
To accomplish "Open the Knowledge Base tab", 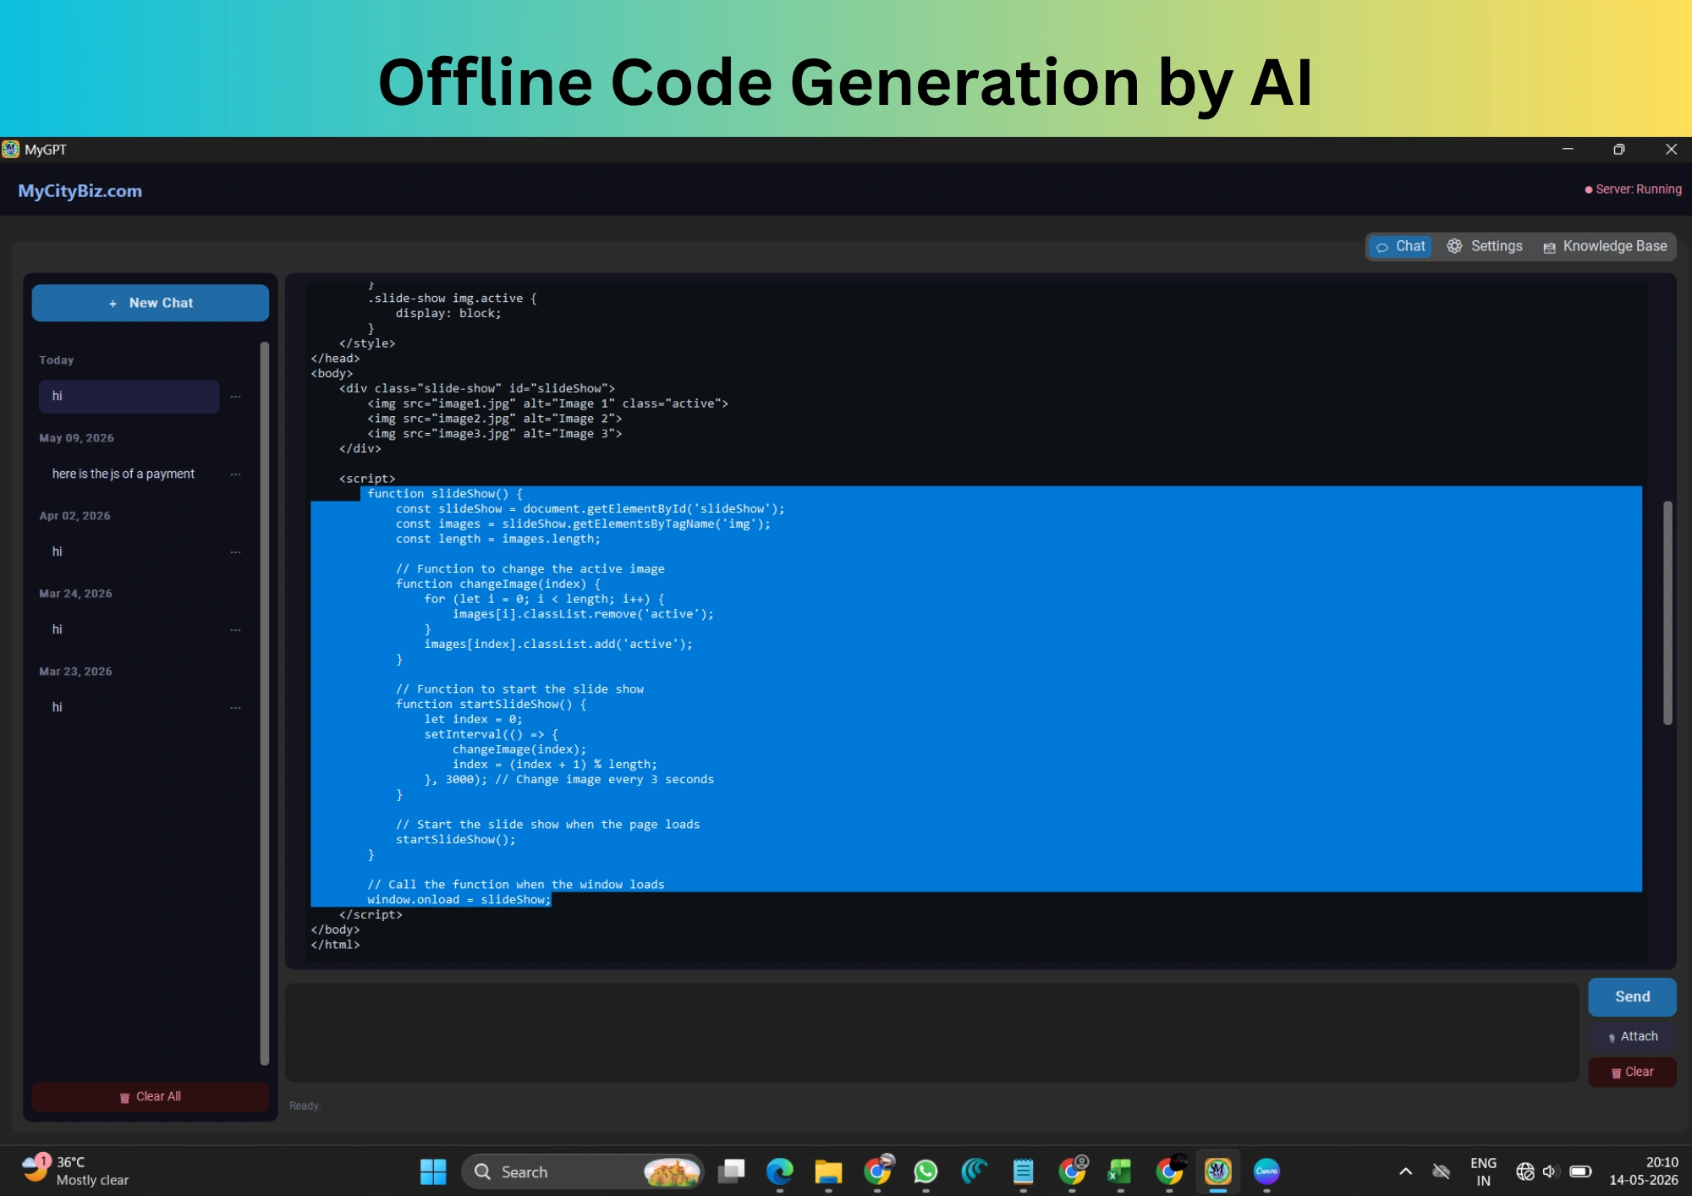I will point(1605,246).
